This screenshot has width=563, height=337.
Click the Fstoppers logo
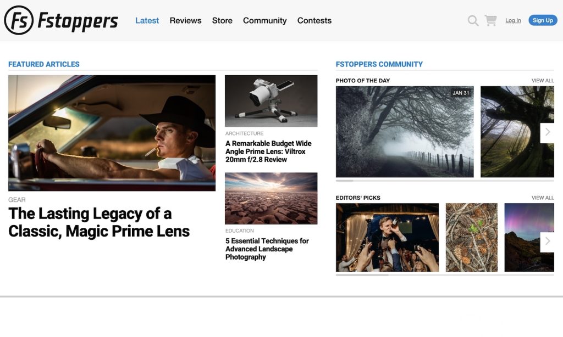[x=61, y=20]
